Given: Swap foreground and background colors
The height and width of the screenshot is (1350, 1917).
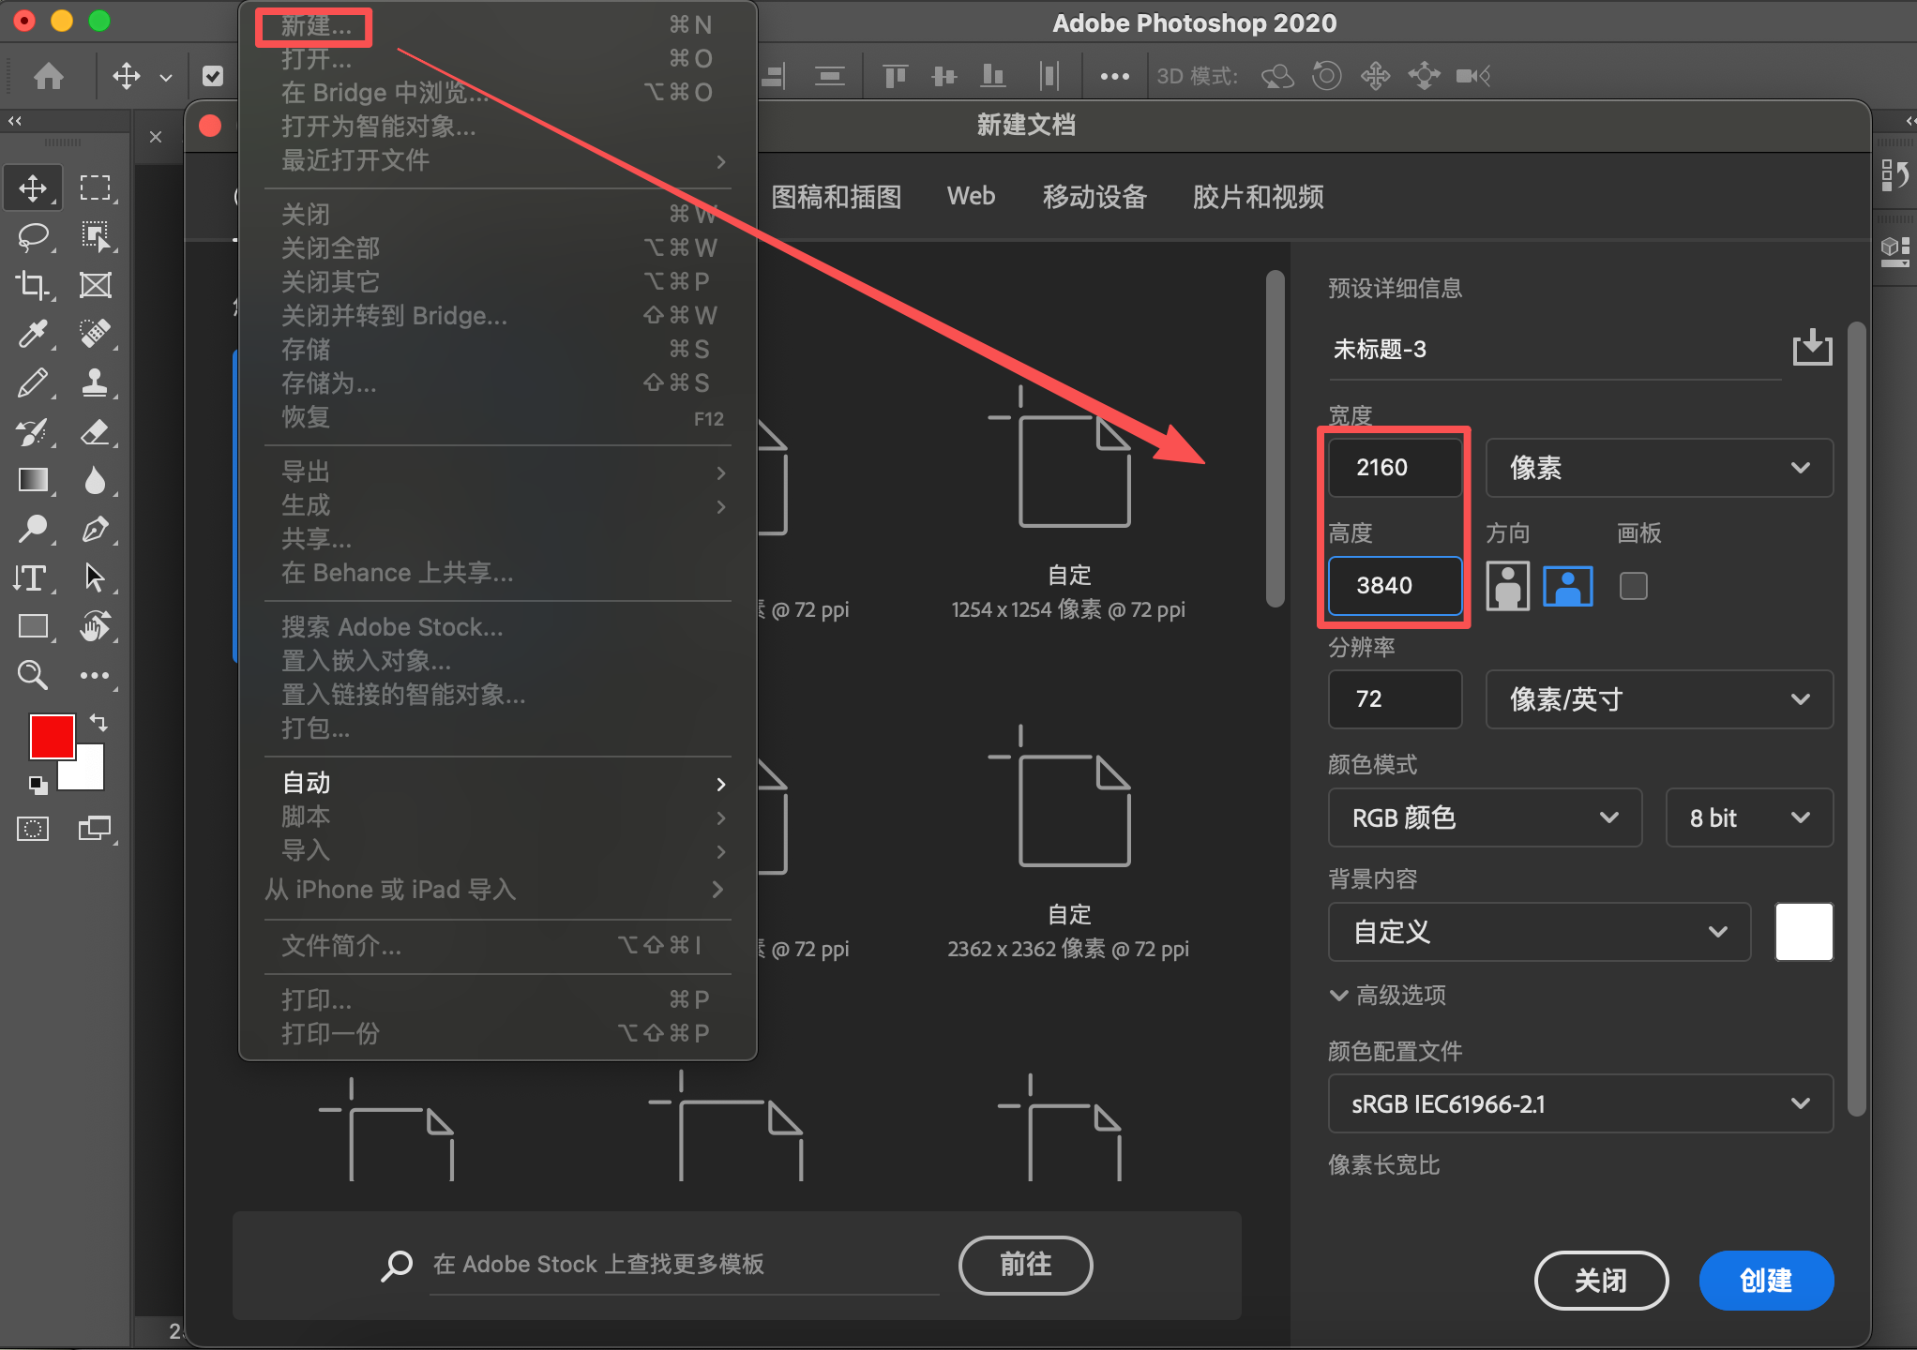Looking at the screenshot, I should [98, 723].
